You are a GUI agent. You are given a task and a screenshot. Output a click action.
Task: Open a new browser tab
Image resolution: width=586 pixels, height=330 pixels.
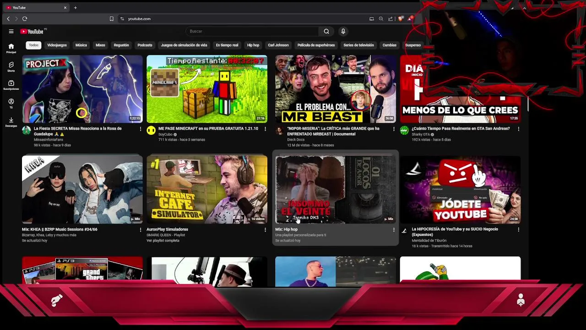76,7
